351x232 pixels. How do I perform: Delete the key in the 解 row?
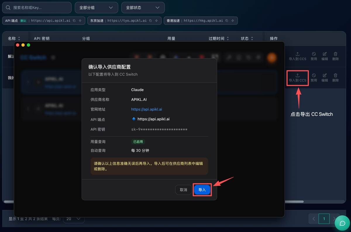(335, 56)
